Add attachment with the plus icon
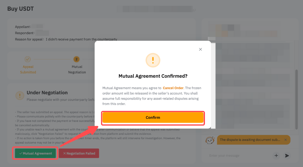303x167 pixels. click(x=276, y=156)
